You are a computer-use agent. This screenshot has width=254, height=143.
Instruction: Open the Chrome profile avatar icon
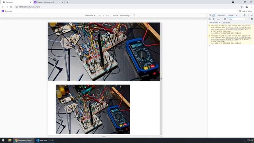coord(247,7)
